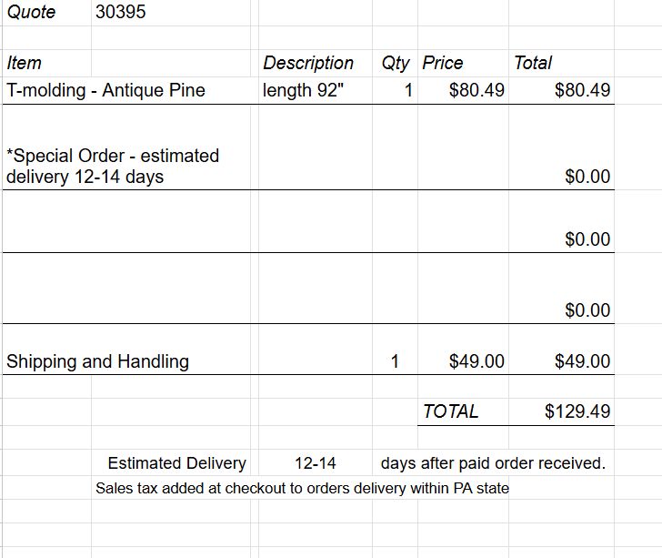Viewport: 662px width, 558px height.
Task: Click the $0.00 total in Special Order row
Action: (587, 177)
